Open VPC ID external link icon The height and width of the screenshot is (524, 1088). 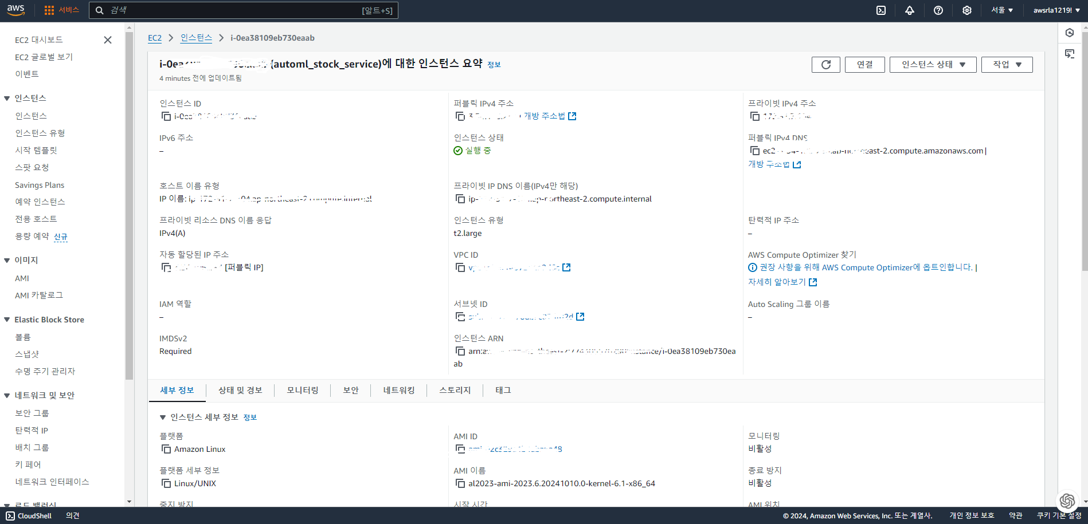(566, 267)
